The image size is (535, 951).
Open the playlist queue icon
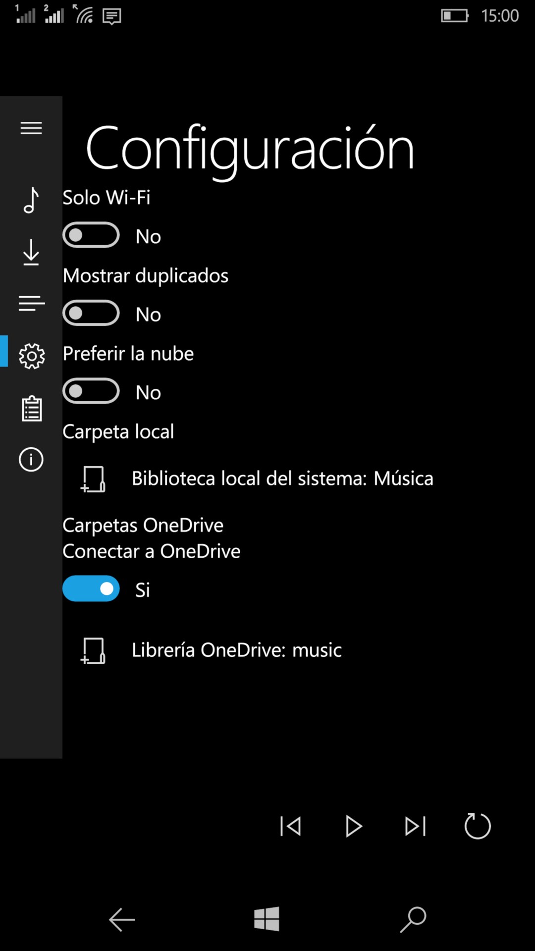pos(31,304)
